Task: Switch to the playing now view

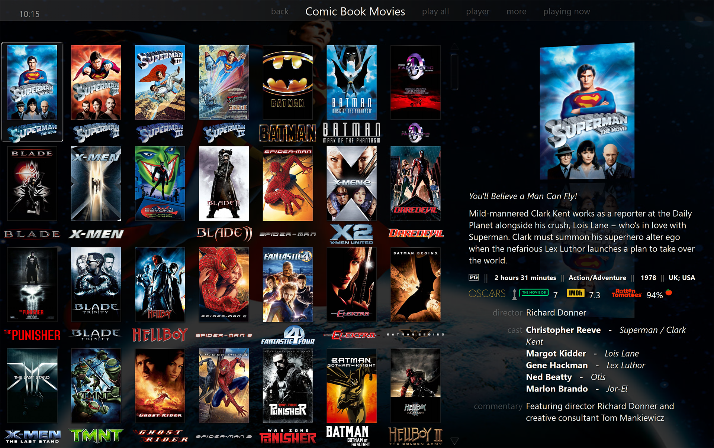Action: (x=566, y=12)
